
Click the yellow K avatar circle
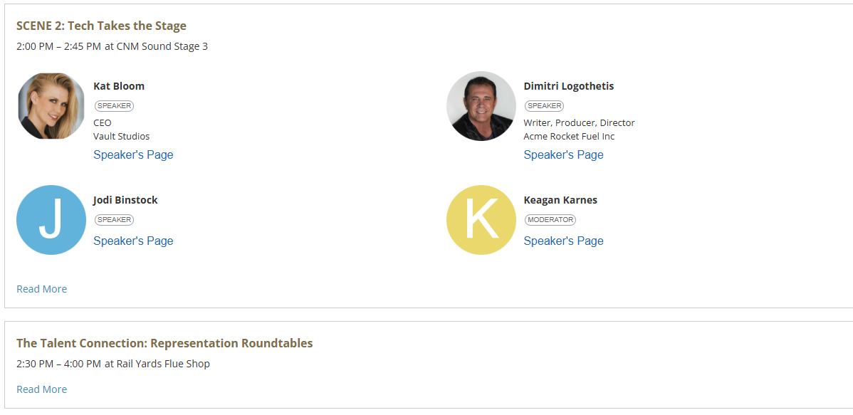point(481,220)
